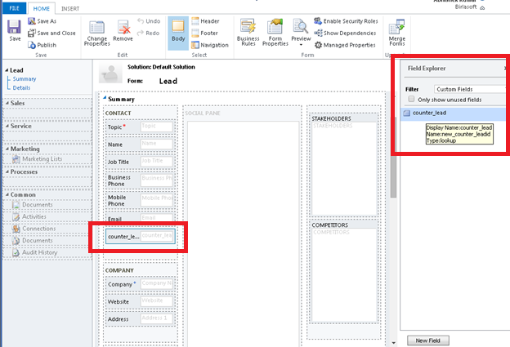Publish the form customizations

pyautogui.click(x=42, y=45)
